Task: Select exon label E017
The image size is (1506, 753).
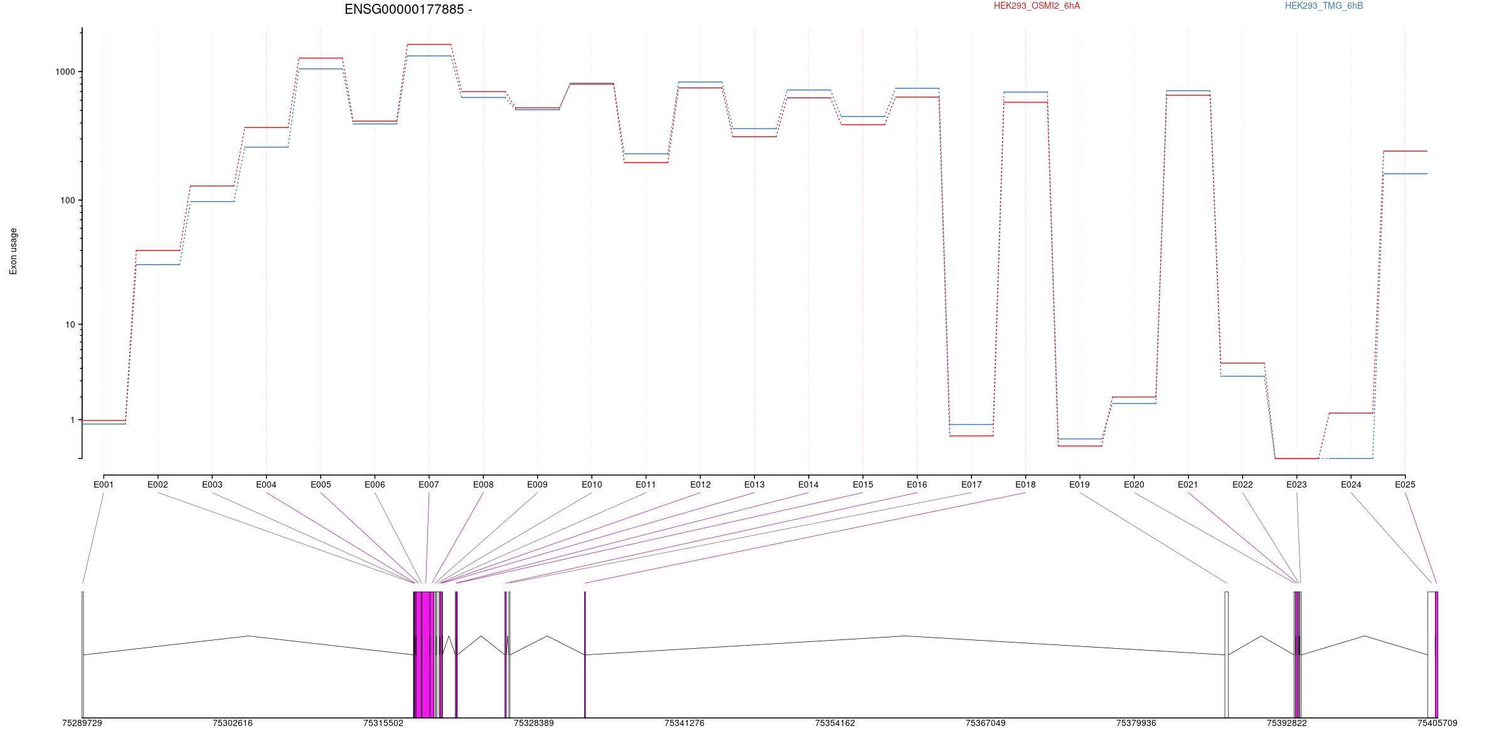Action: click(971, 484)
